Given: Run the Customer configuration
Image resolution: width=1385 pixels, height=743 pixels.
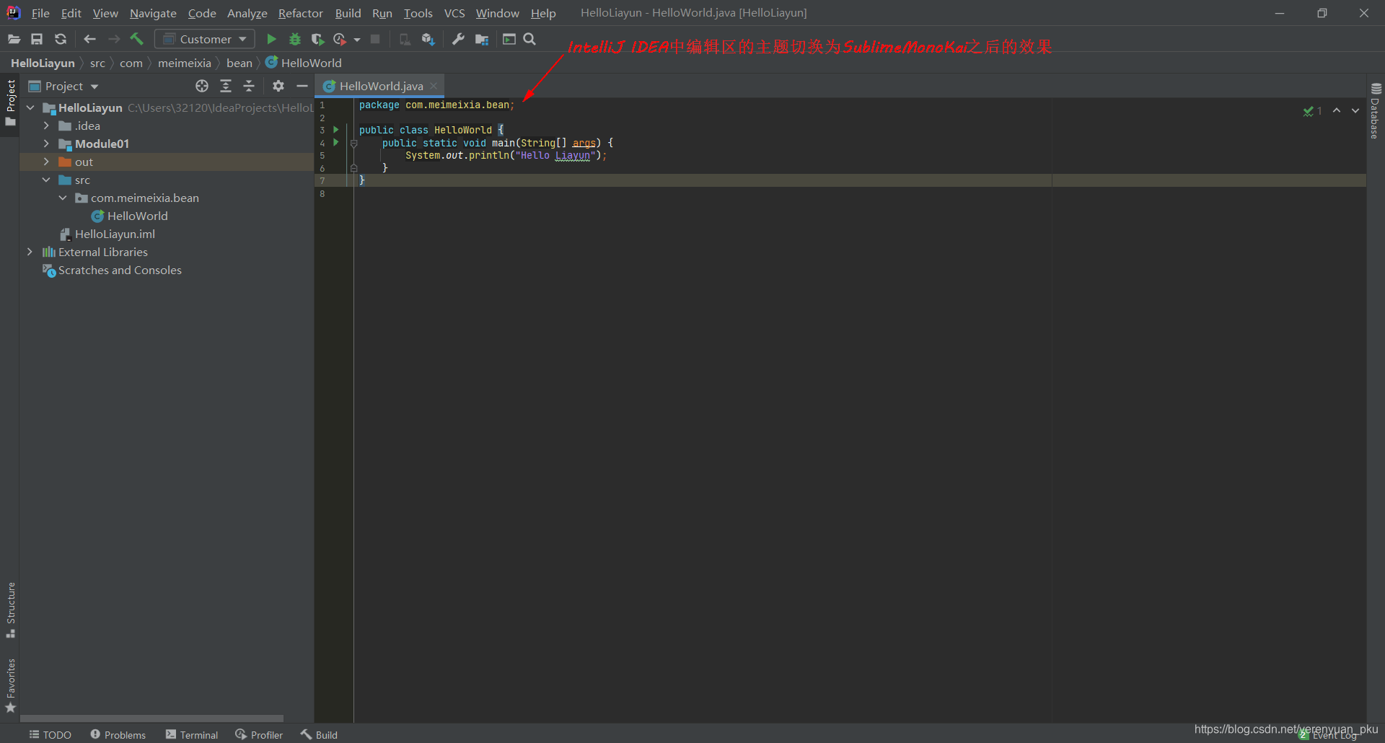Looking at the screenshot, I should (x=271, y=39).
